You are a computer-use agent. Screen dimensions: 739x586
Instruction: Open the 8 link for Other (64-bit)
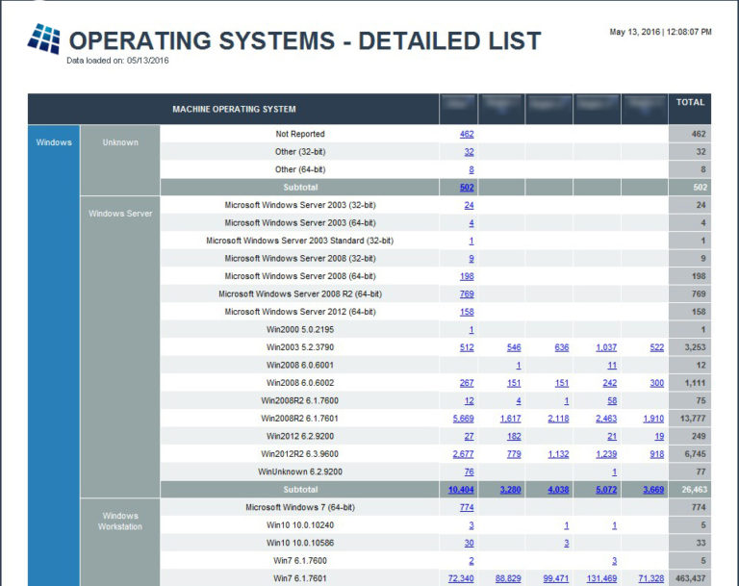[x=471, y=169]
